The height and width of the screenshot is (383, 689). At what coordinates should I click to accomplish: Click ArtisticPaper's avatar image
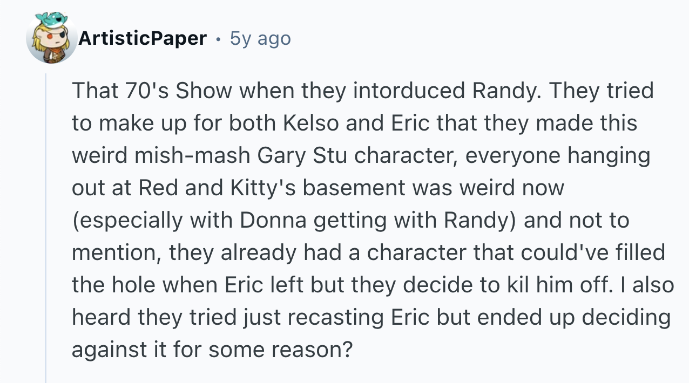pyautogui.click(x=51, y=38)
